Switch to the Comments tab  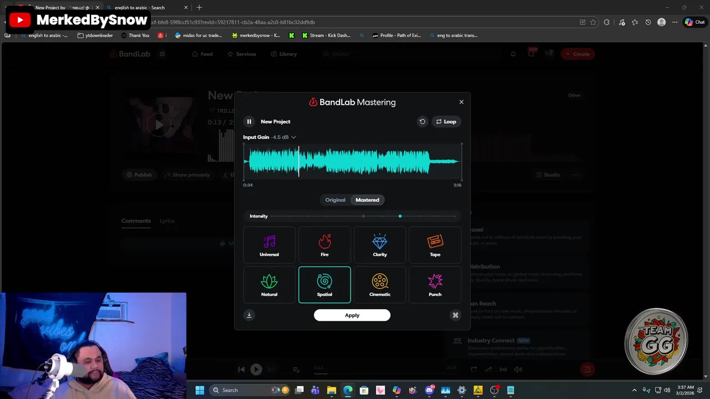pos(136,221)
